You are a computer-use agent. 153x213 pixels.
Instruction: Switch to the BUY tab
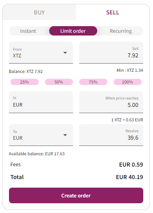click(39, 12)
